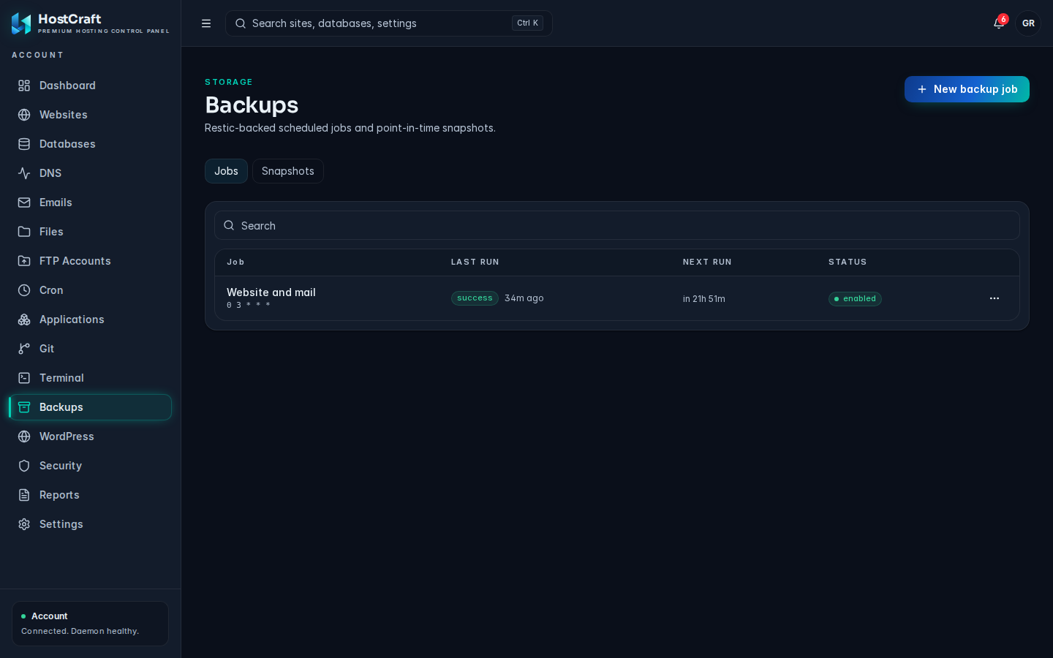Open the Account connection status card
The image size is (1053, 658).
91,624
